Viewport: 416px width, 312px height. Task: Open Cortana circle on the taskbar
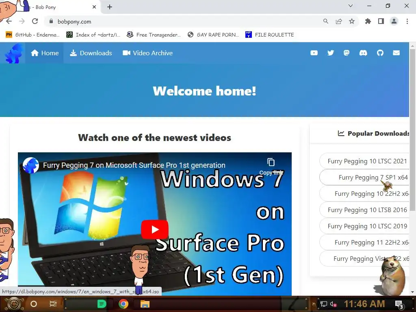pos(34,304)
